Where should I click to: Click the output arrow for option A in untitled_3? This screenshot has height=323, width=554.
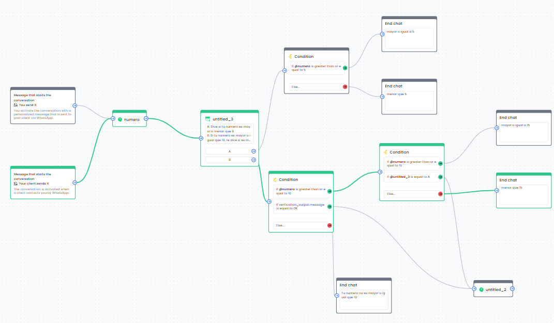pyautogui.click(x=253, y=151)
